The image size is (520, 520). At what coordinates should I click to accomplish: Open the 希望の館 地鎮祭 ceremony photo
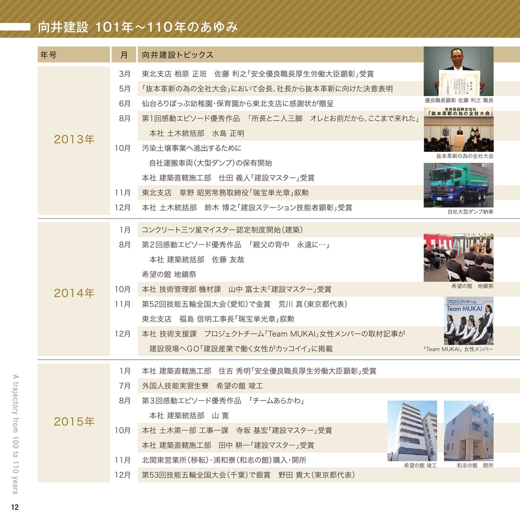pyautogui.click(x=458, y=257)
